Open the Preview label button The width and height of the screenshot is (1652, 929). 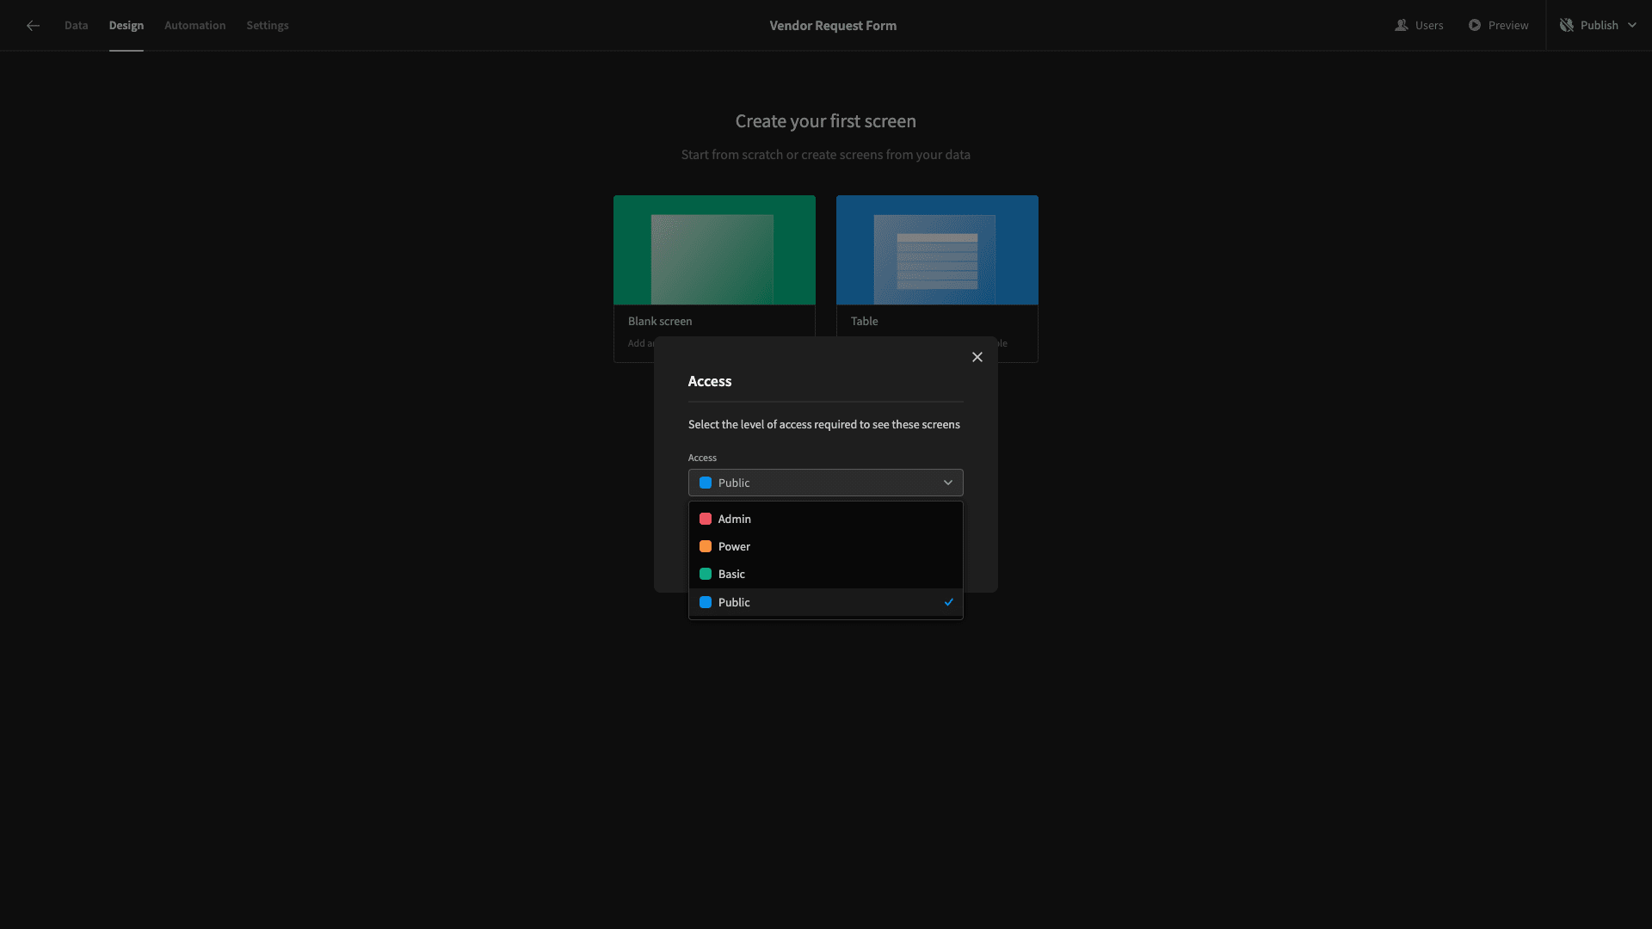(x=1508, y=26)
